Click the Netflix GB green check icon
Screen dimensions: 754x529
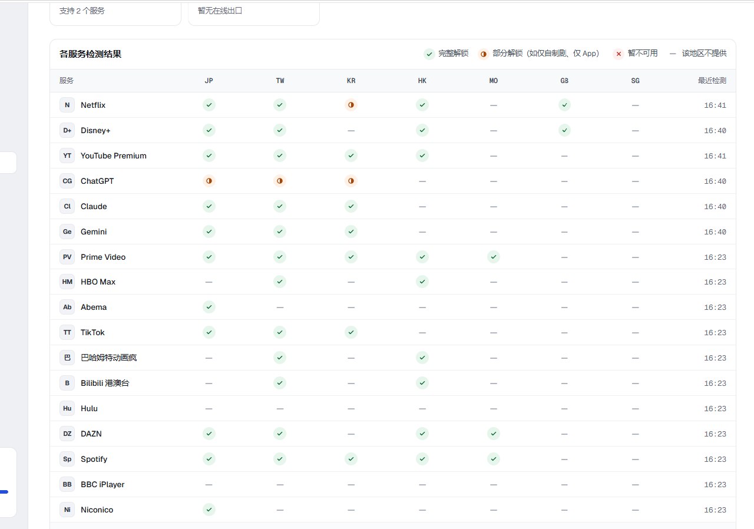564,105
